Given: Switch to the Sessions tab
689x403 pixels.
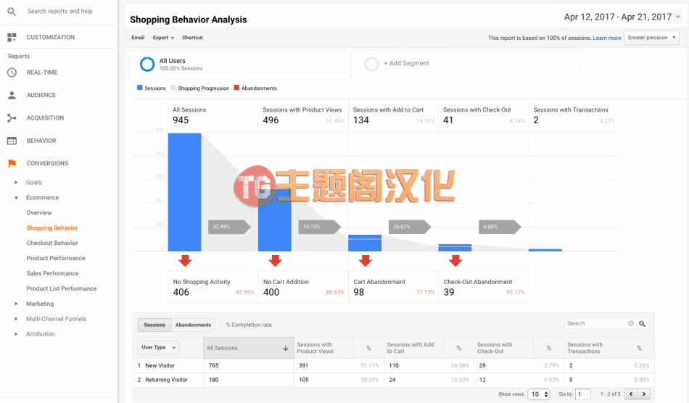Looking at the screenshot, I should tap(154, 325).
